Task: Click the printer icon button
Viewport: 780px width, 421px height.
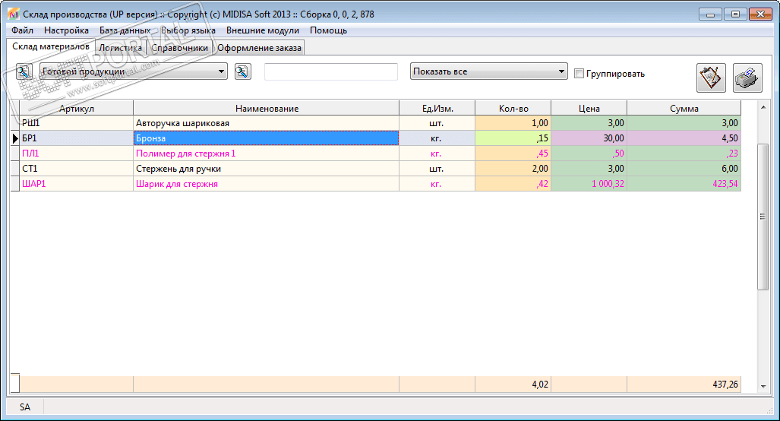Action: (747, 78)
